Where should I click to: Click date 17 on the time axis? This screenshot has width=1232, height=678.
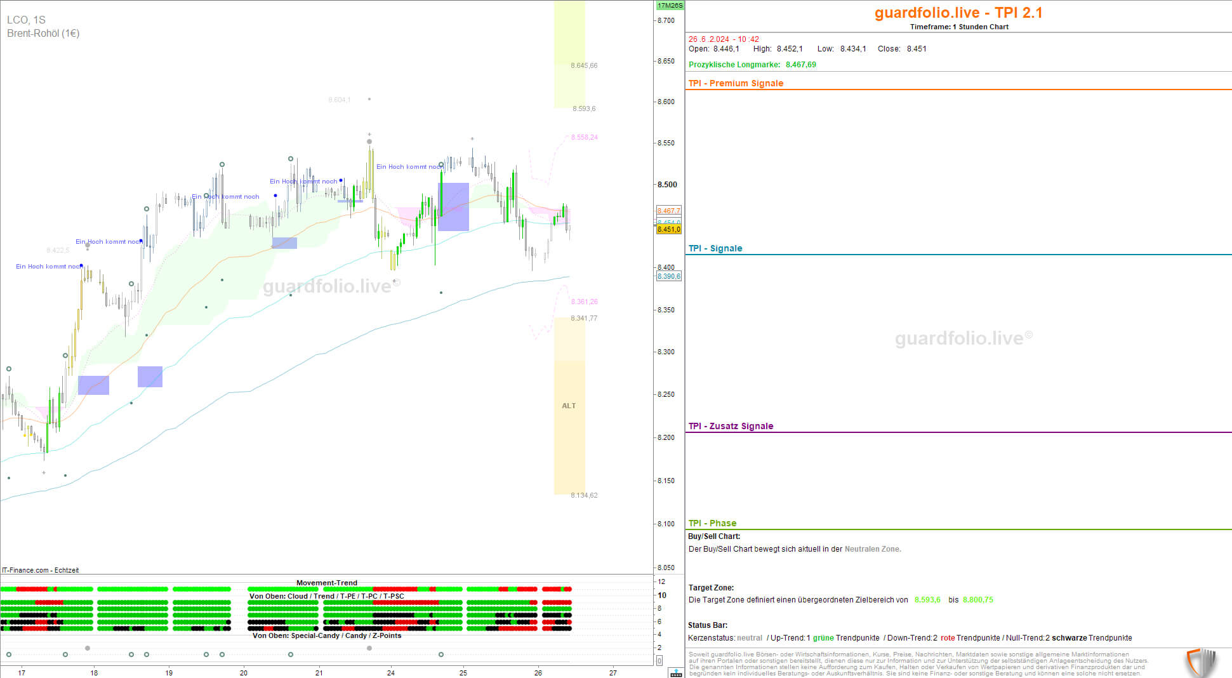(22, 673)
